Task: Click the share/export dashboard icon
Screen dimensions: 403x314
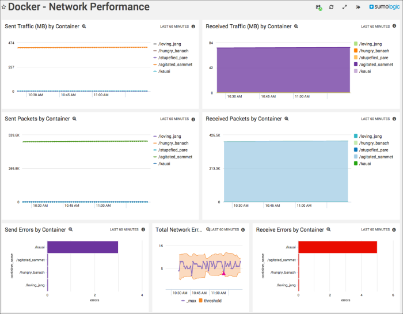Action: click(358, 7)
